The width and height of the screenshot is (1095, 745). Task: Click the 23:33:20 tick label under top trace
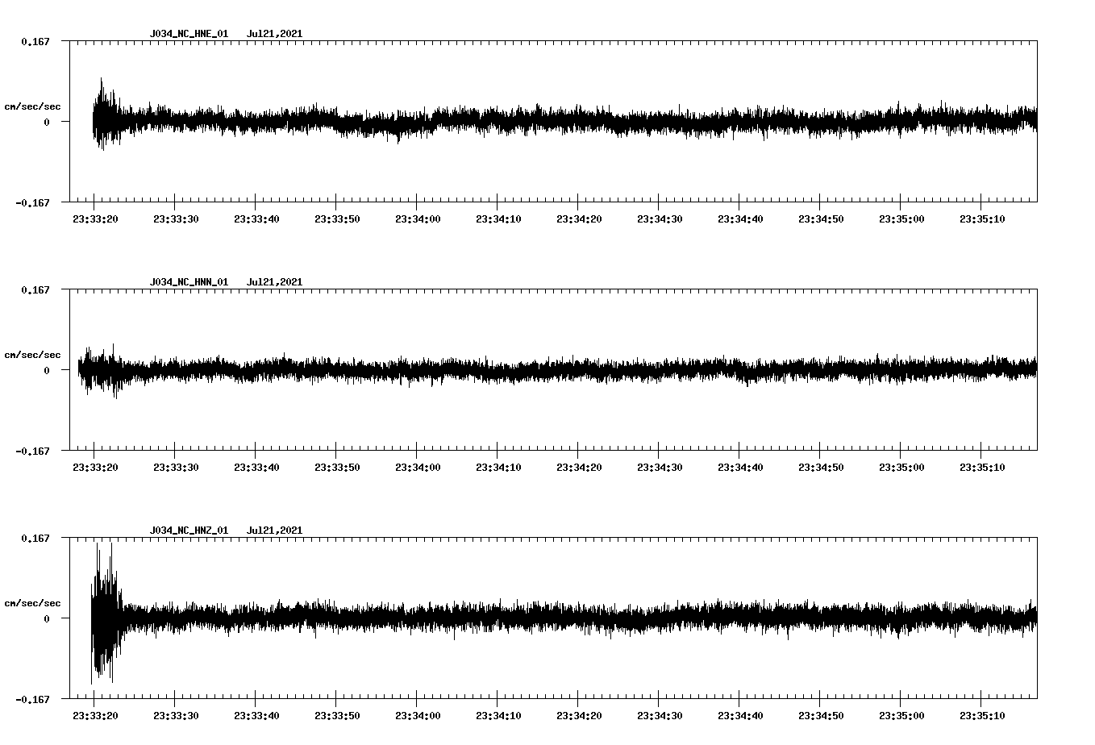[94, 217]
